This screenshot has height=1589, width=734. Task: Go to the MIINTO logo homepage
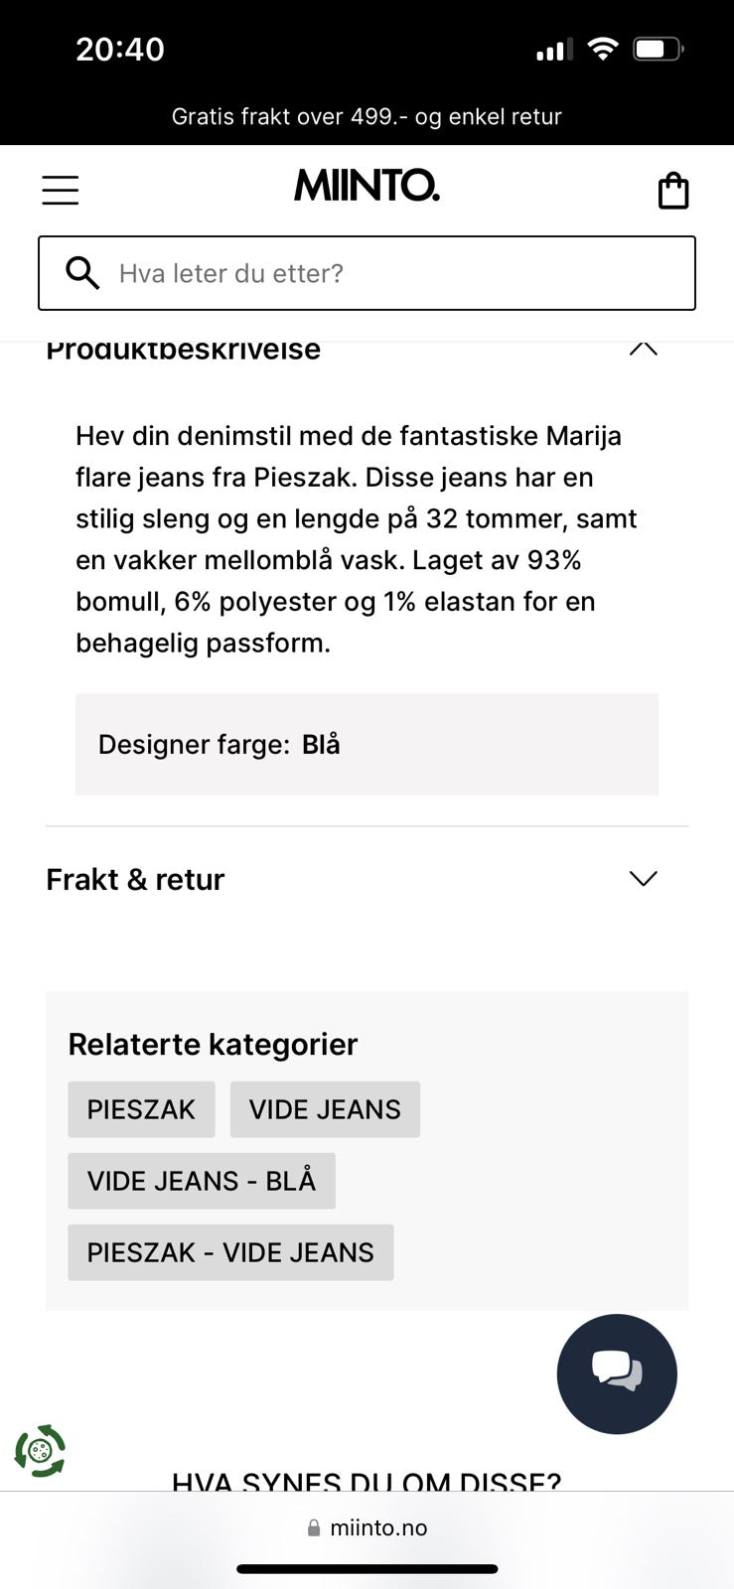click(367, 186)
